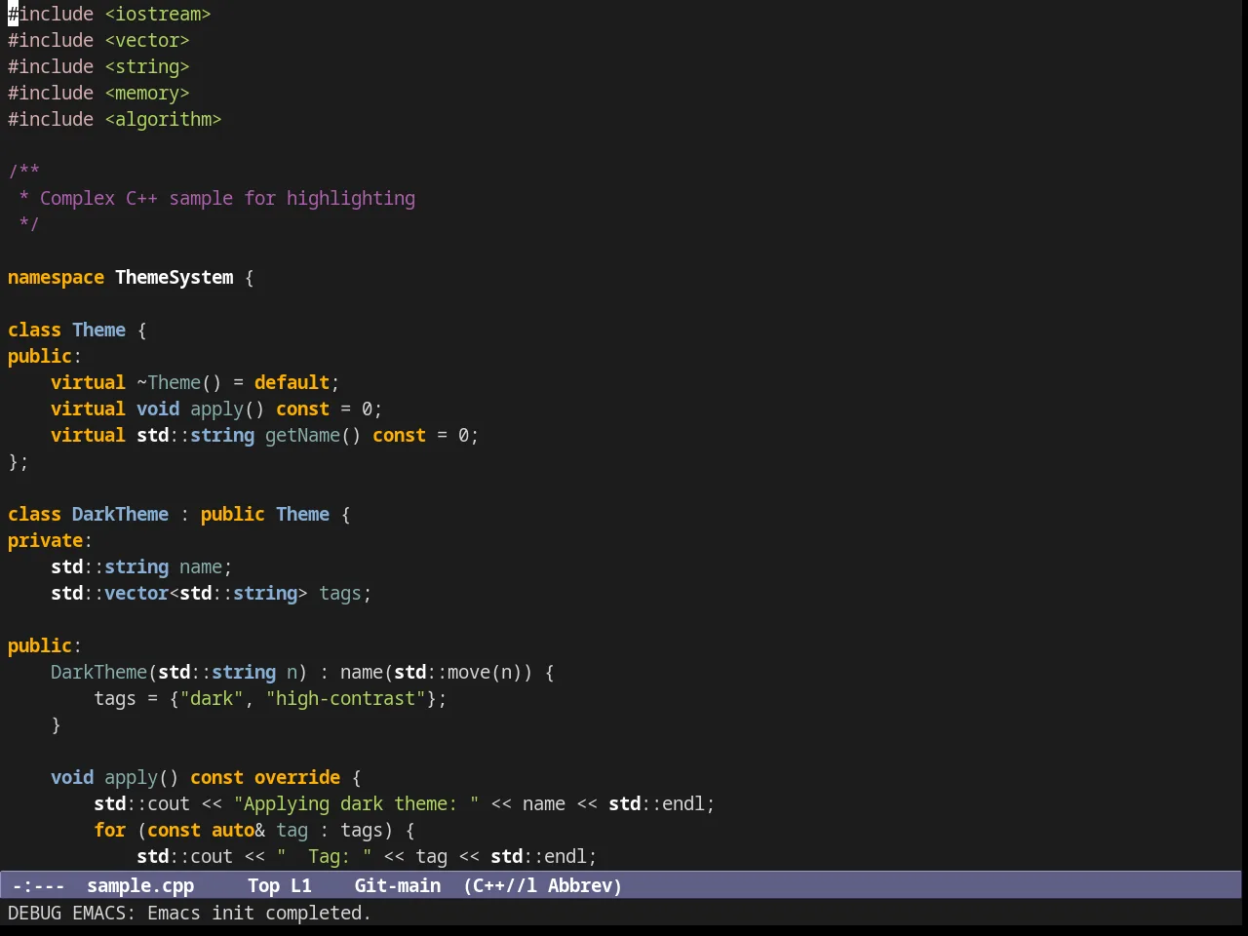Click the string "Applying dark theme: "

click(x=356, y=803)
